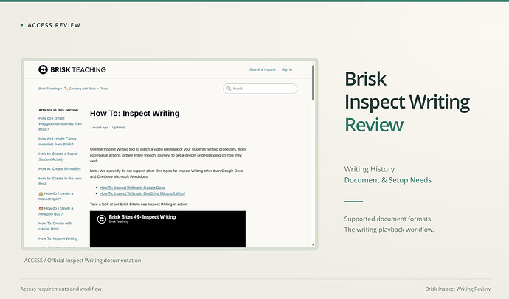Open 'Create with classic Brisk' article
Image resolution: width=509 pixels, height=299 pixels.
55,226
